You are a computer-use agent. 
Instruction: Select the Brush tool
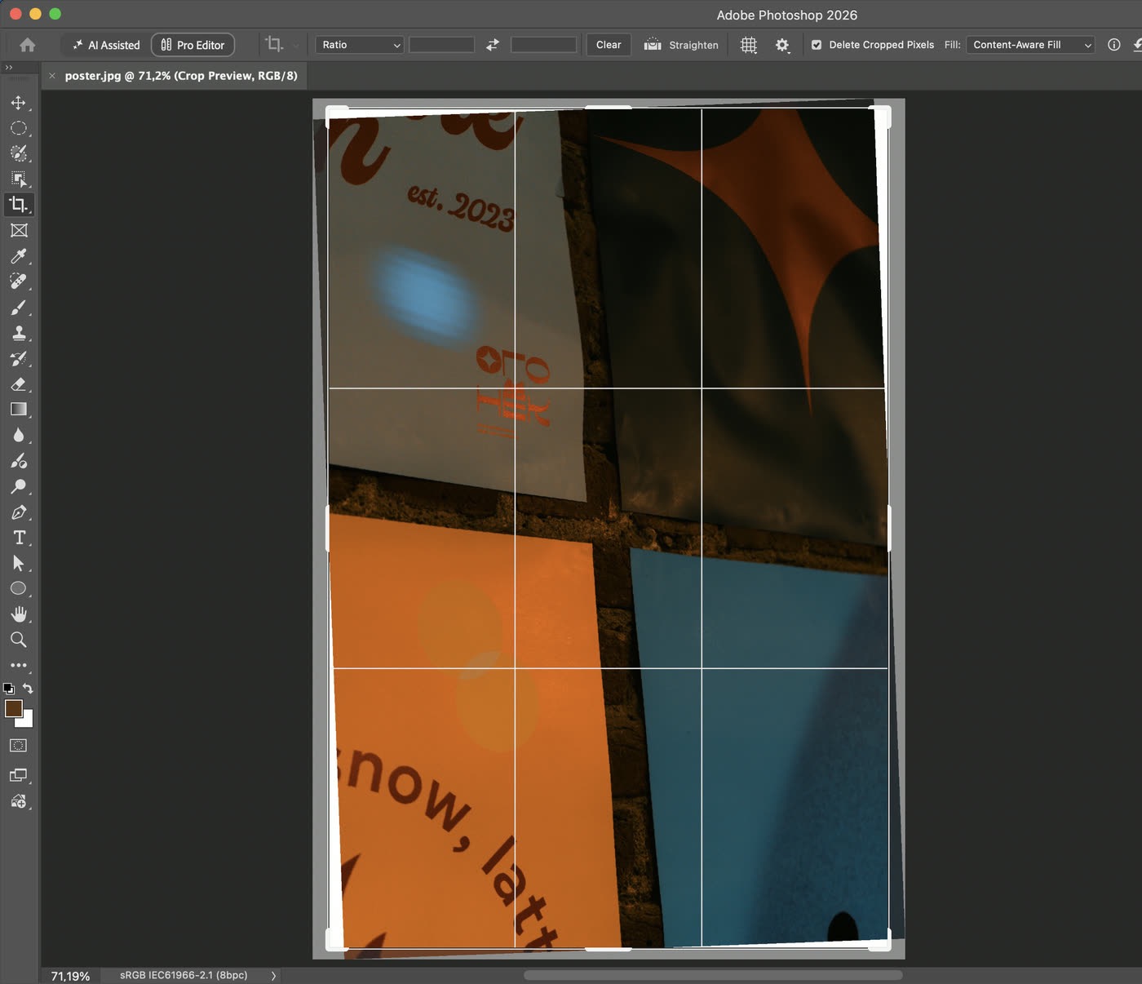coord(18,308)
